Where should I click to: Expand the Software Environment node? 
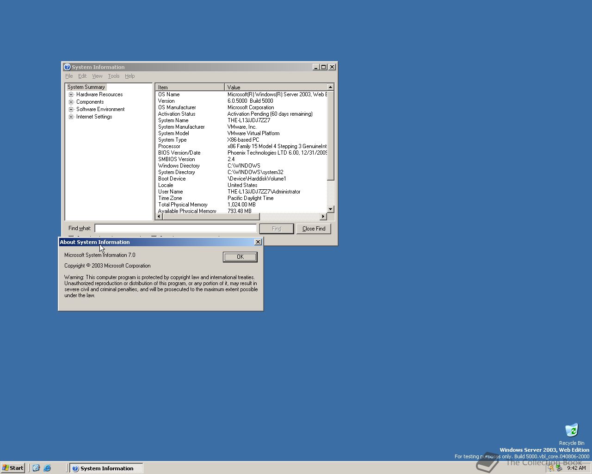pyautogui.click(x=71, y=109)
